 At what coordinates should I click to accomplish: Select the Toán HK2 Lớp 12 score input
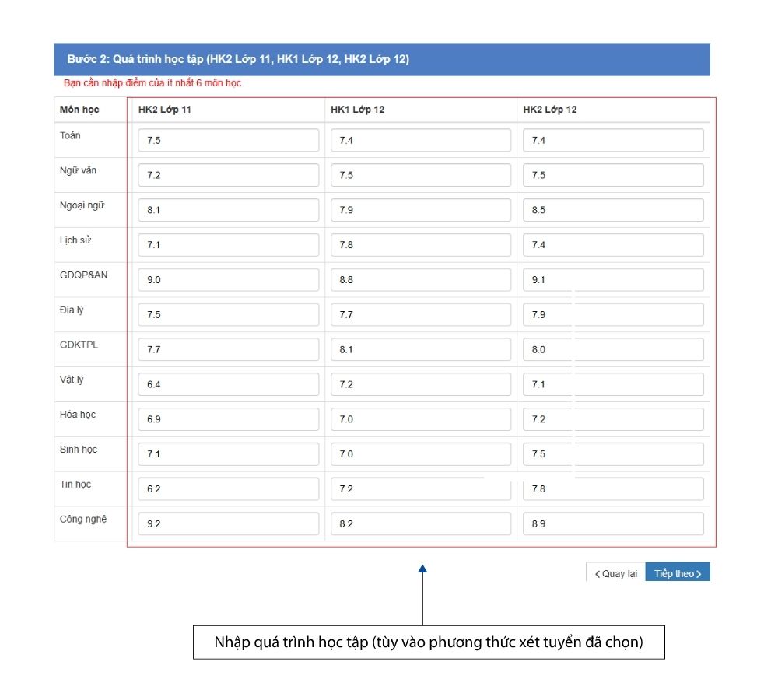point(613,141)
